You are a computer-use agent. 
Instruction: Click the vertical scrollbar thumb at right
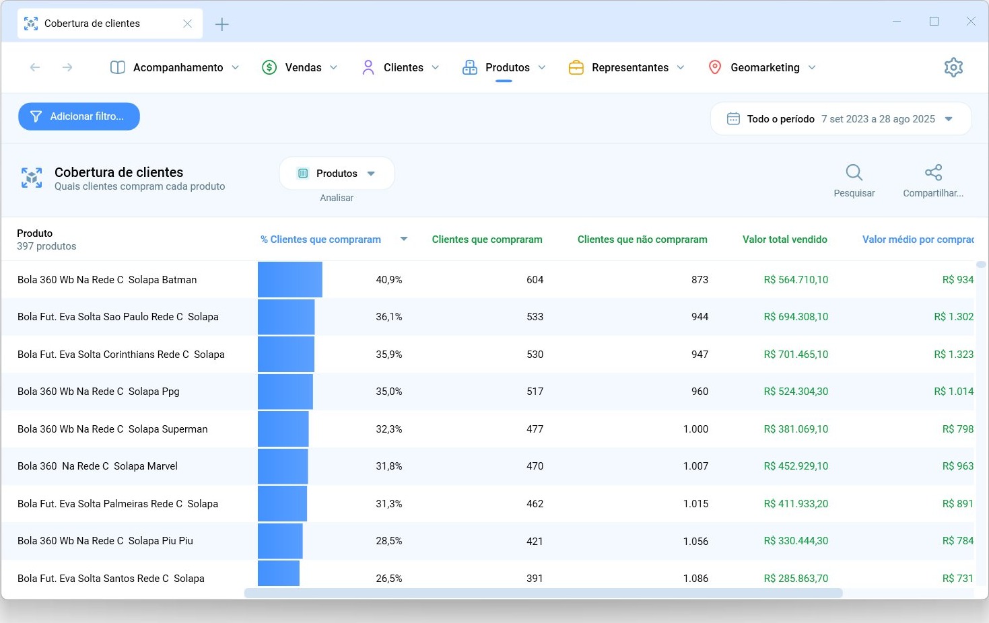point(981,264)
